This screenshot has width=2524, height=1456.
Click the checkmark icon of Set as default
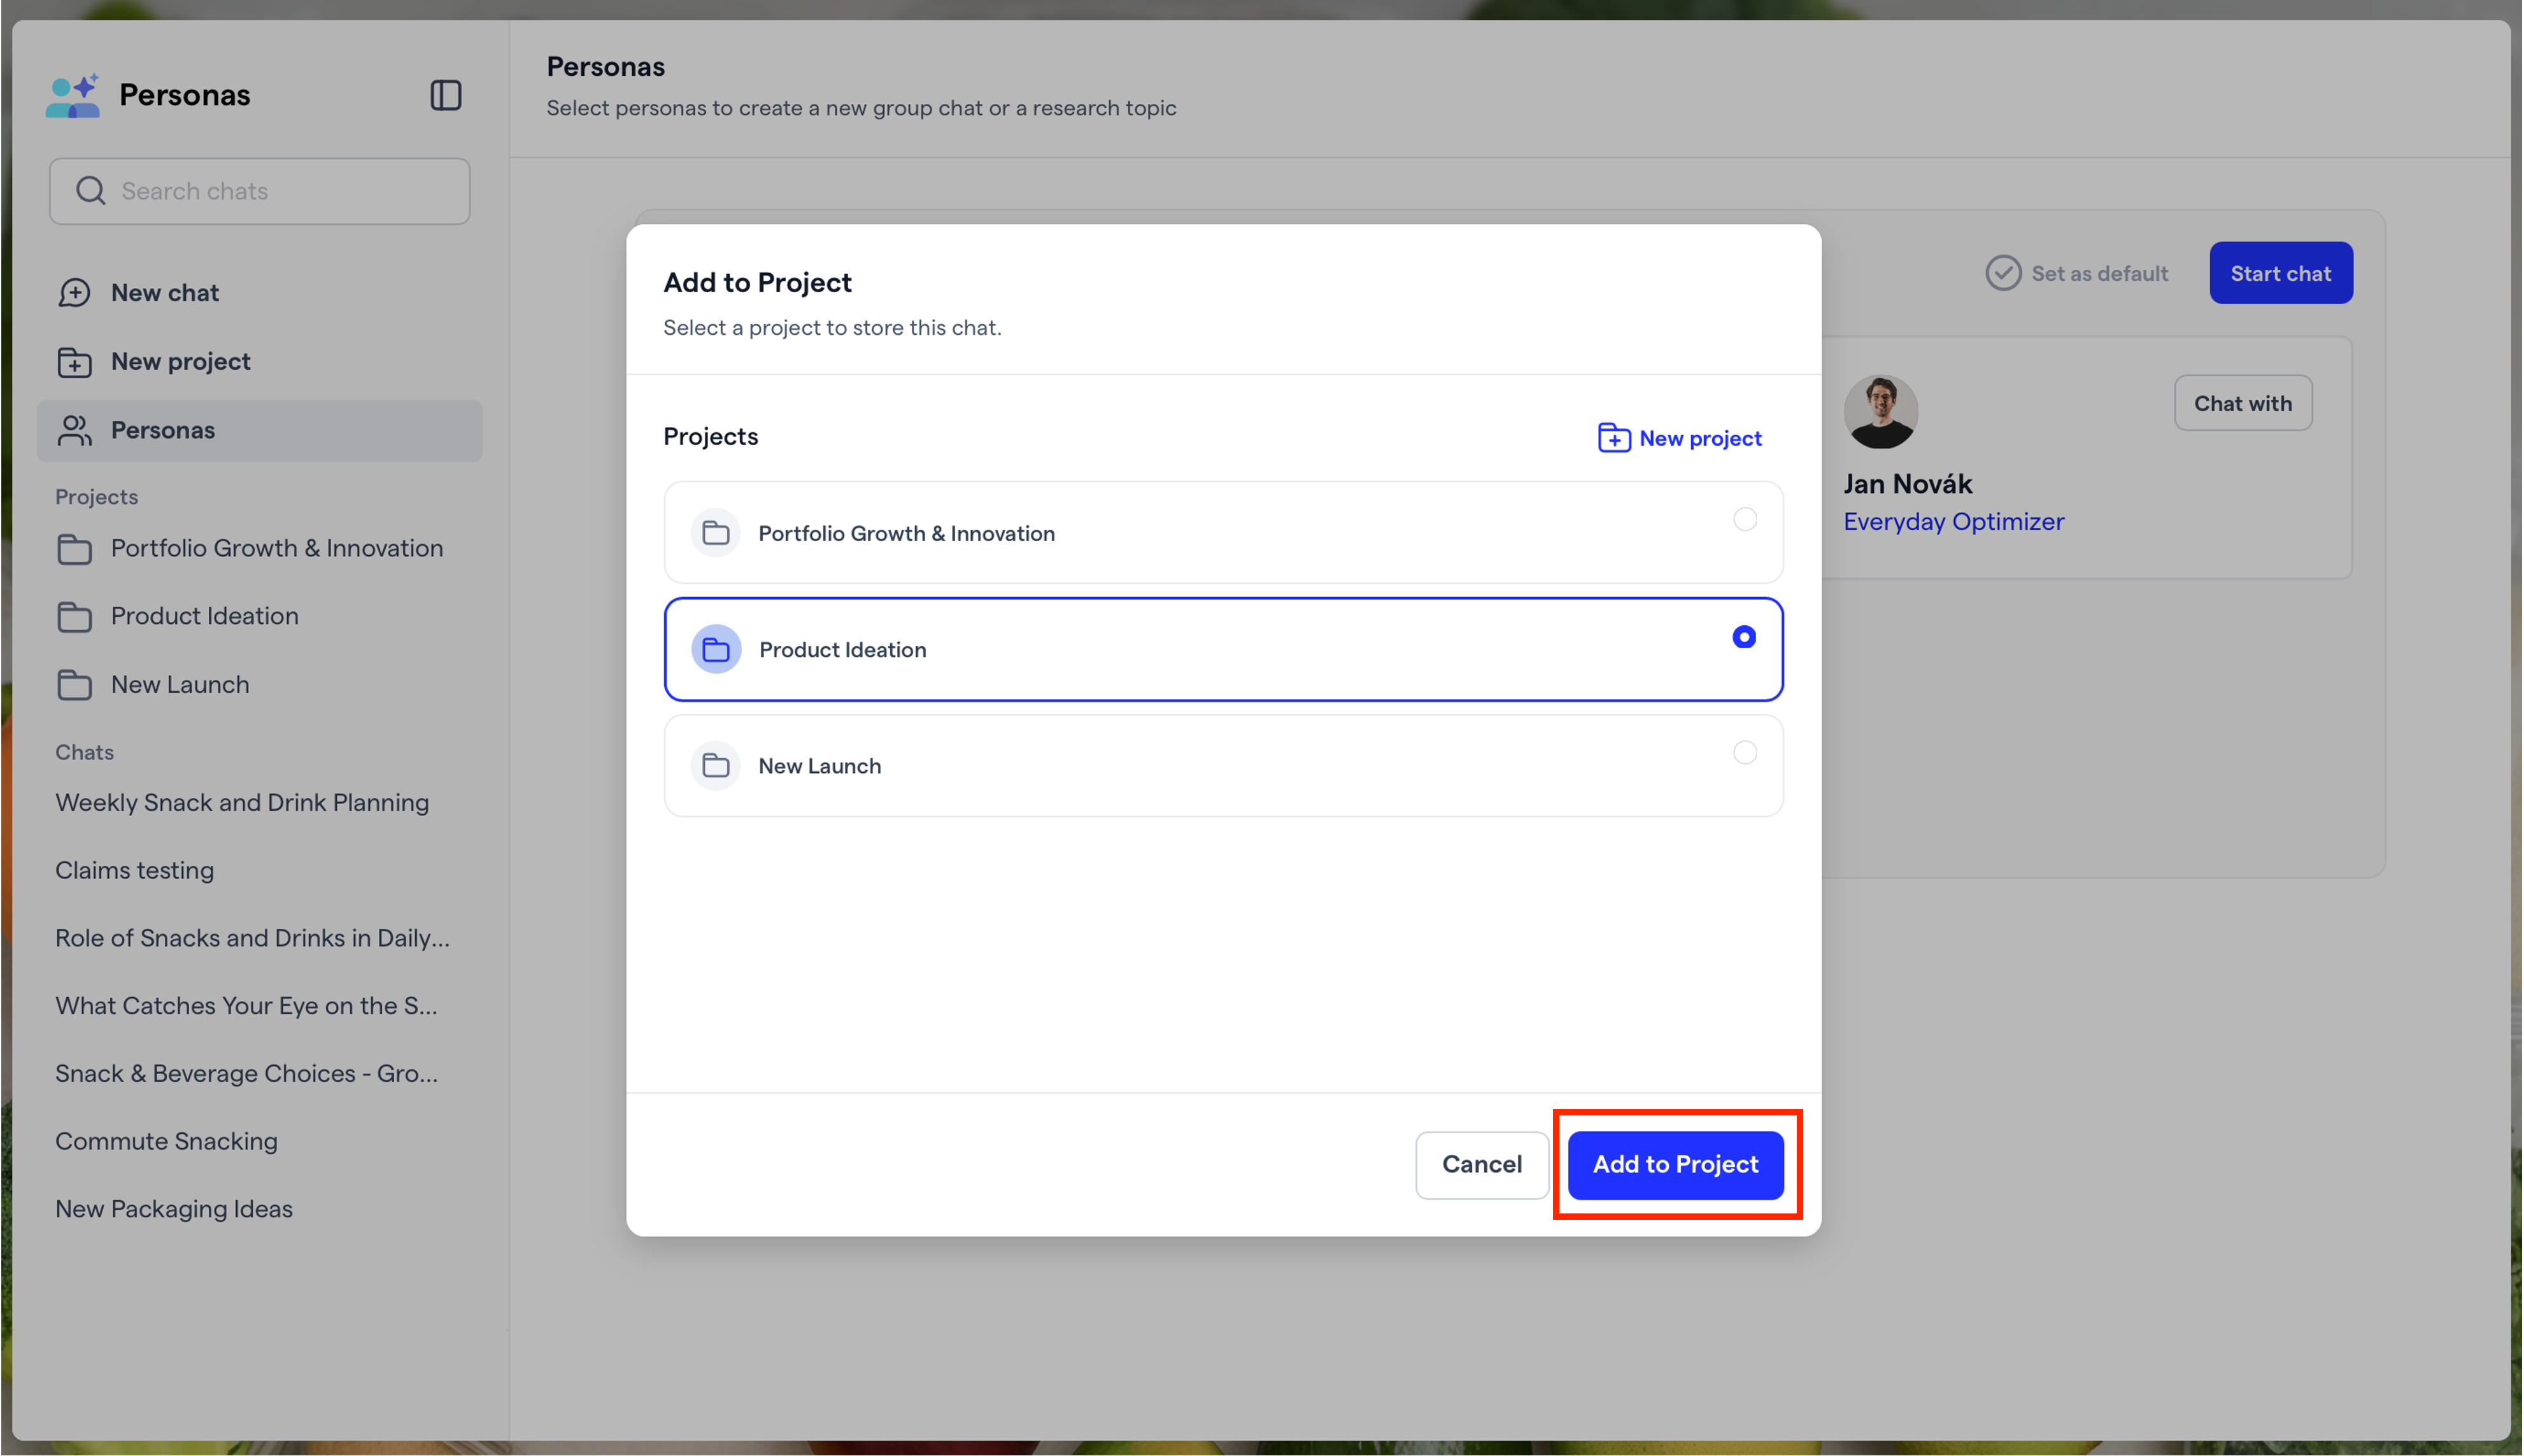coord(2003,273)
